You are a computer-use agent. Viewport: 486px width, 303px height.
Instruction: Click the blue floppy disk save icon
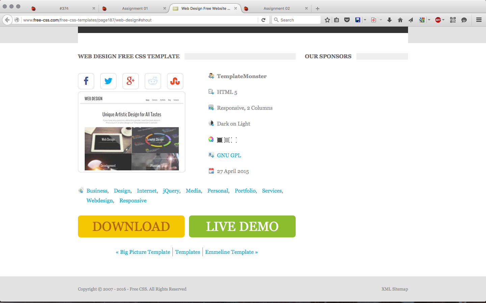[358, 20]
